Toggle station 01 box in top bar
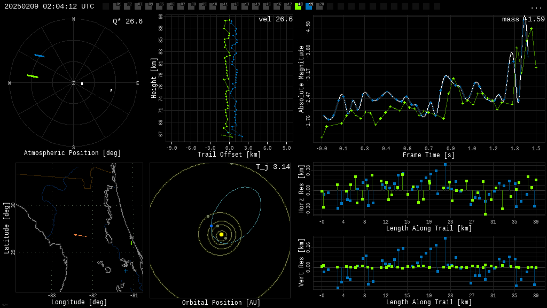The width and height of the screenshot is (547, 308). coord(116,6)
